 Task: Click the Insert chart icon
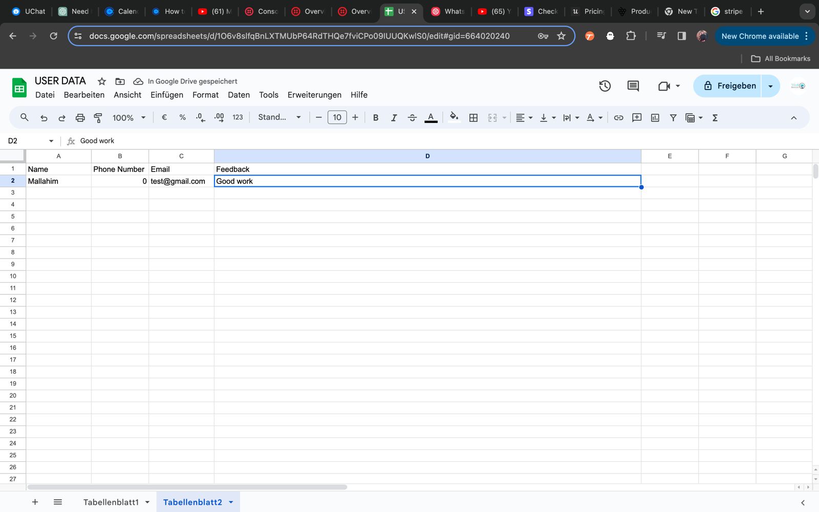[655, 118]
